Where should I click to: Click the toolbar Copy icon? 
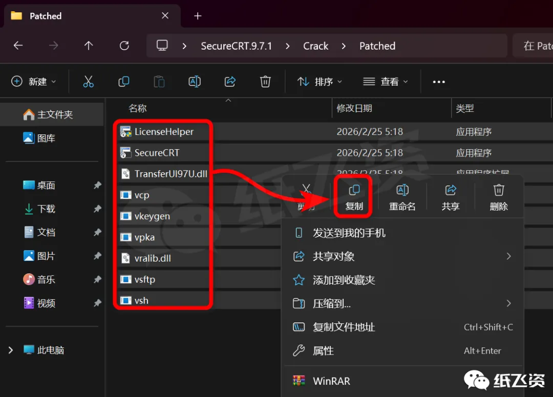pyautogui.click(x=124, y=82)
